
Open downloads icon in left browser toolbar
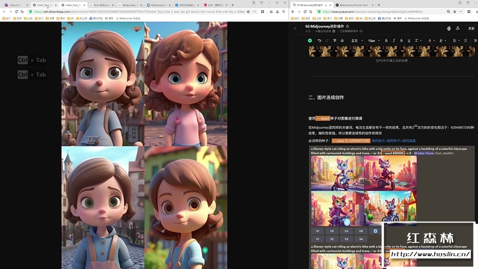[x=278, y=12]
